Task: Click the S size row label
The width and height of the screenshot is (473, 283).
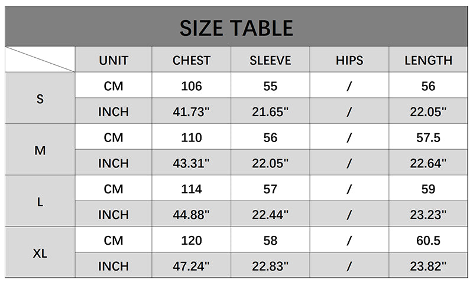Action: click(40, 99)
